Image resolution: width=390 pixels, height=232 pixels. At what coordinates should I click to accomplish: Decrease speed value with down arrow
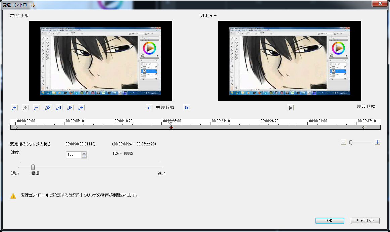pos(84,156)
